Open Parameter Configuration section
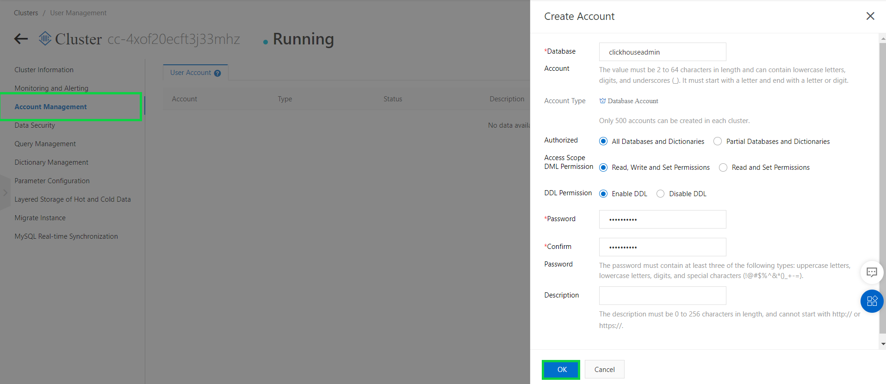The image size is (886, 384). pyautogui.click(x=52, y=181)
